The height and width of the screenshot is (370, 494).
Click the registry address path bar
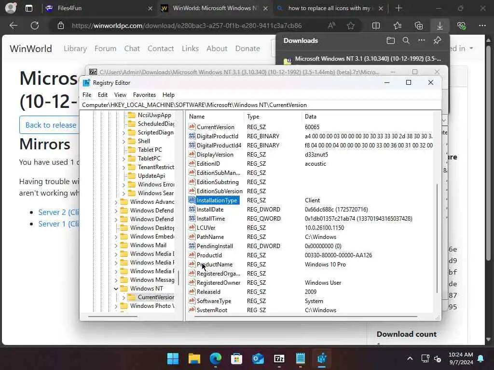pos(260,105)
